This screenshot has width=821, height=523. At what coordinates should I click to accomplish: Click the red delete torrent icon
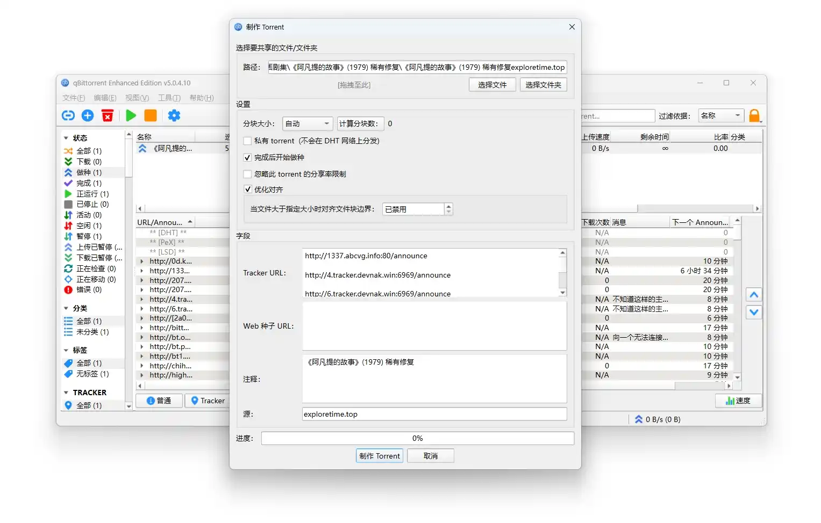[x=108, y=115]
